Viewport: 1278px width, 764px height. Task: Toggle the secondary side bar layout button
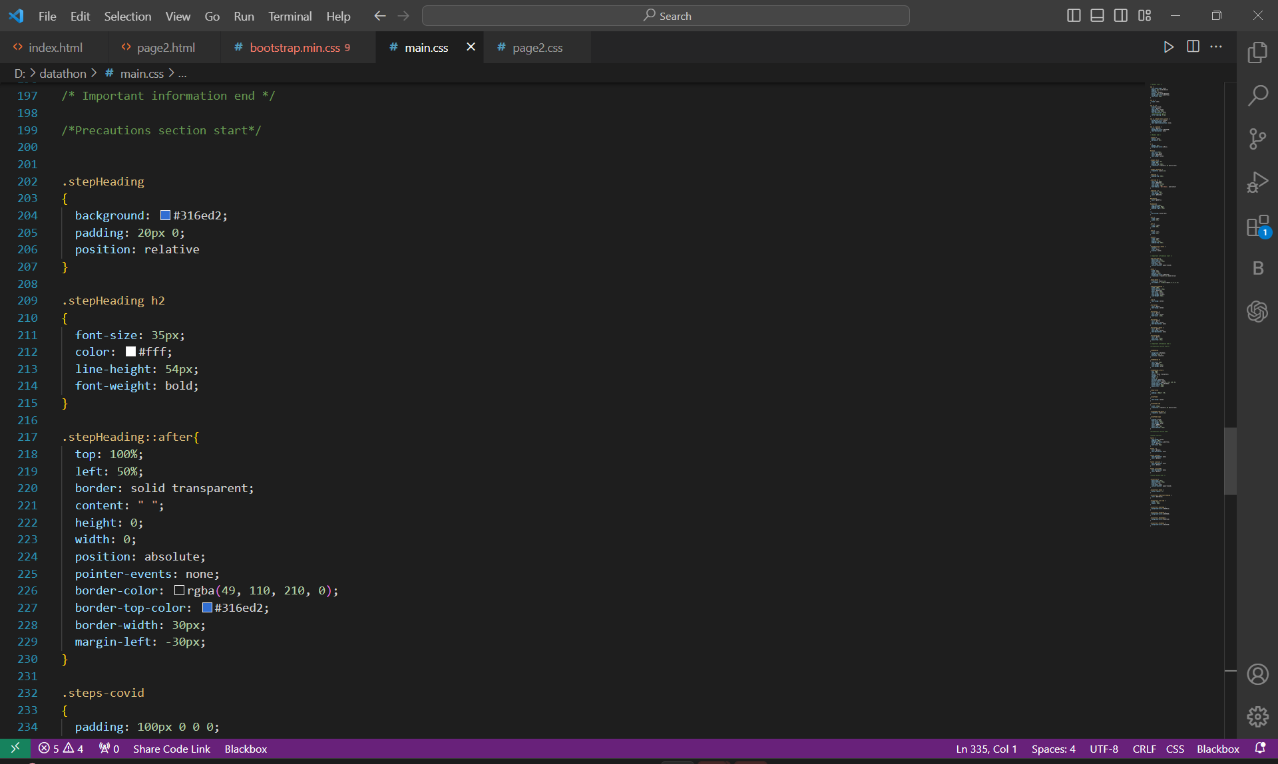(x=1121, y=16)
